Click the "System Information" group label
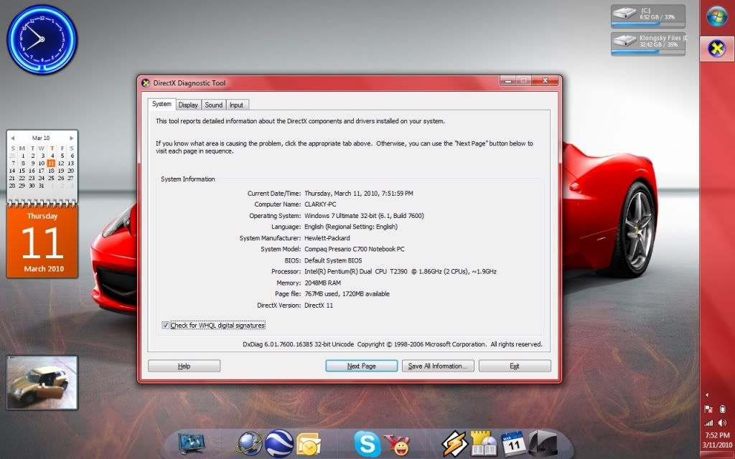Image resolution: width=735 pixels, height=459 pixels. (187, 179)
